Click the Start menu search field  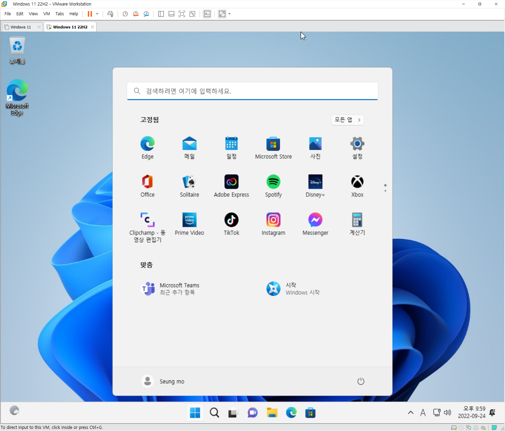[252, 91]
